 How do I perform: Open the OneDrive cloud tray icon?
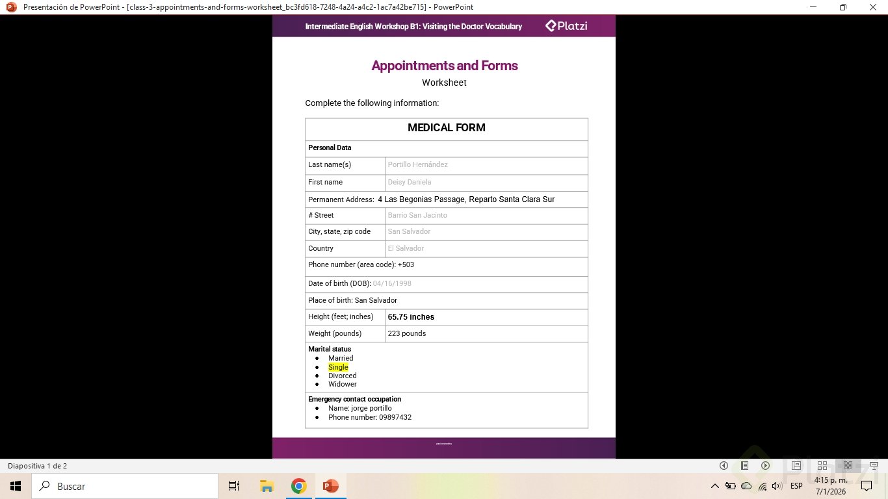click(x=746, y=486)
